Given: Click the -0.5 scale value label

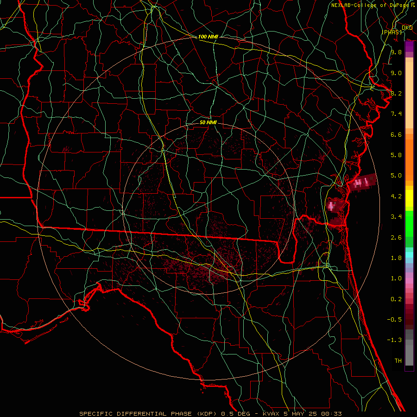Looking at the screenshot, I should (x=394, y=320).
